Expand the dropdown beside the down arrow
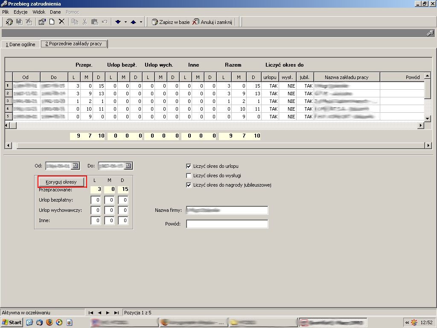 point(125,22)
